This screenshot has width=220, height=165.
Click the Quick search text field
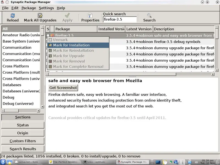pos(120,19)
